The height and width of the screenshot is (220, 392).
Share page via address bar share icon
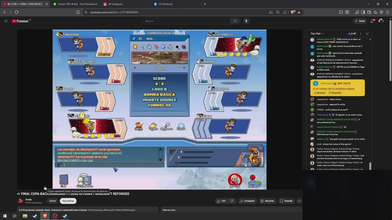click(x=285, y=12)
